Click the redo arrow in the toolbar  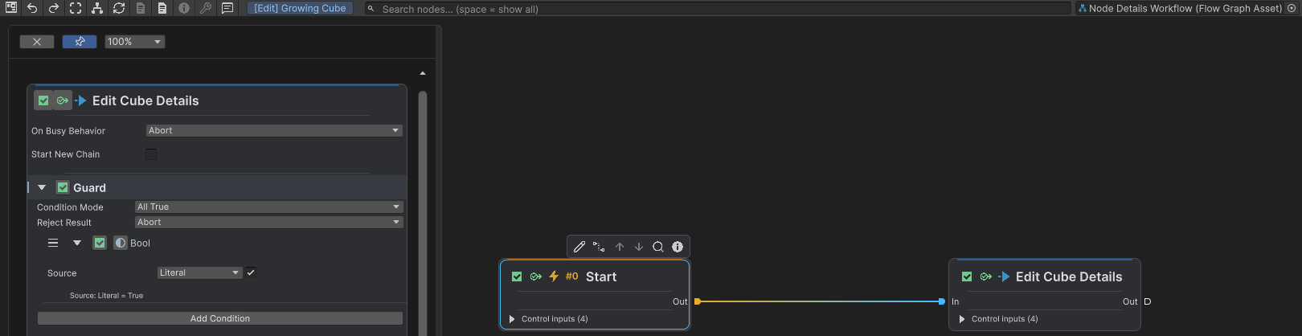[54, 8]
